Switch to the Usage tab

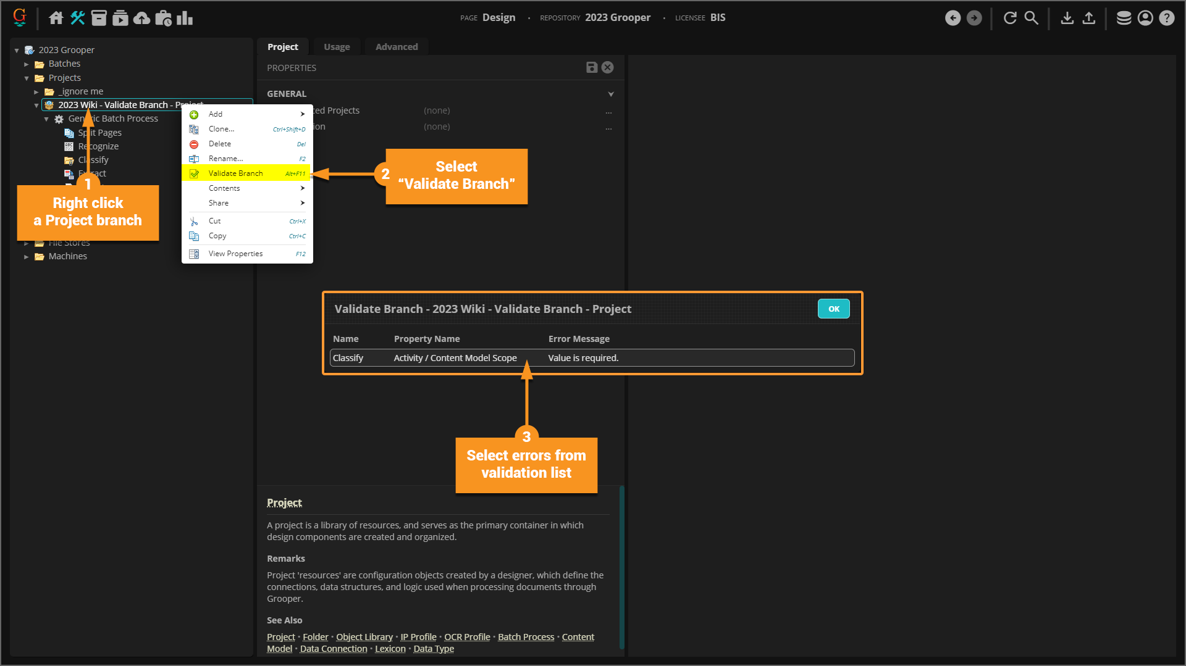point(337,47)
